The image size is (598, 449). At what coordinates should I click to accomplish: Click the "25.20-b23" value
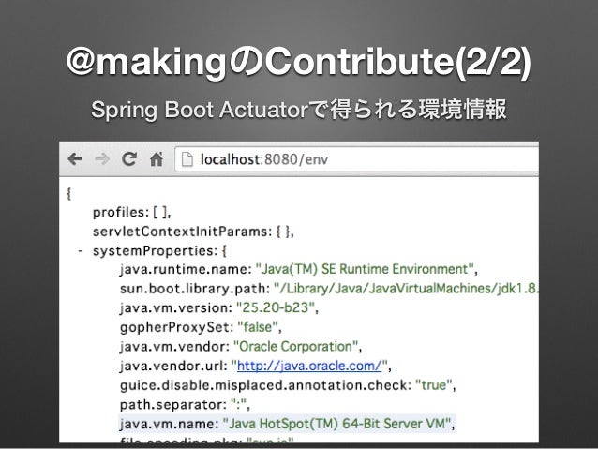[x=276, y=307]
